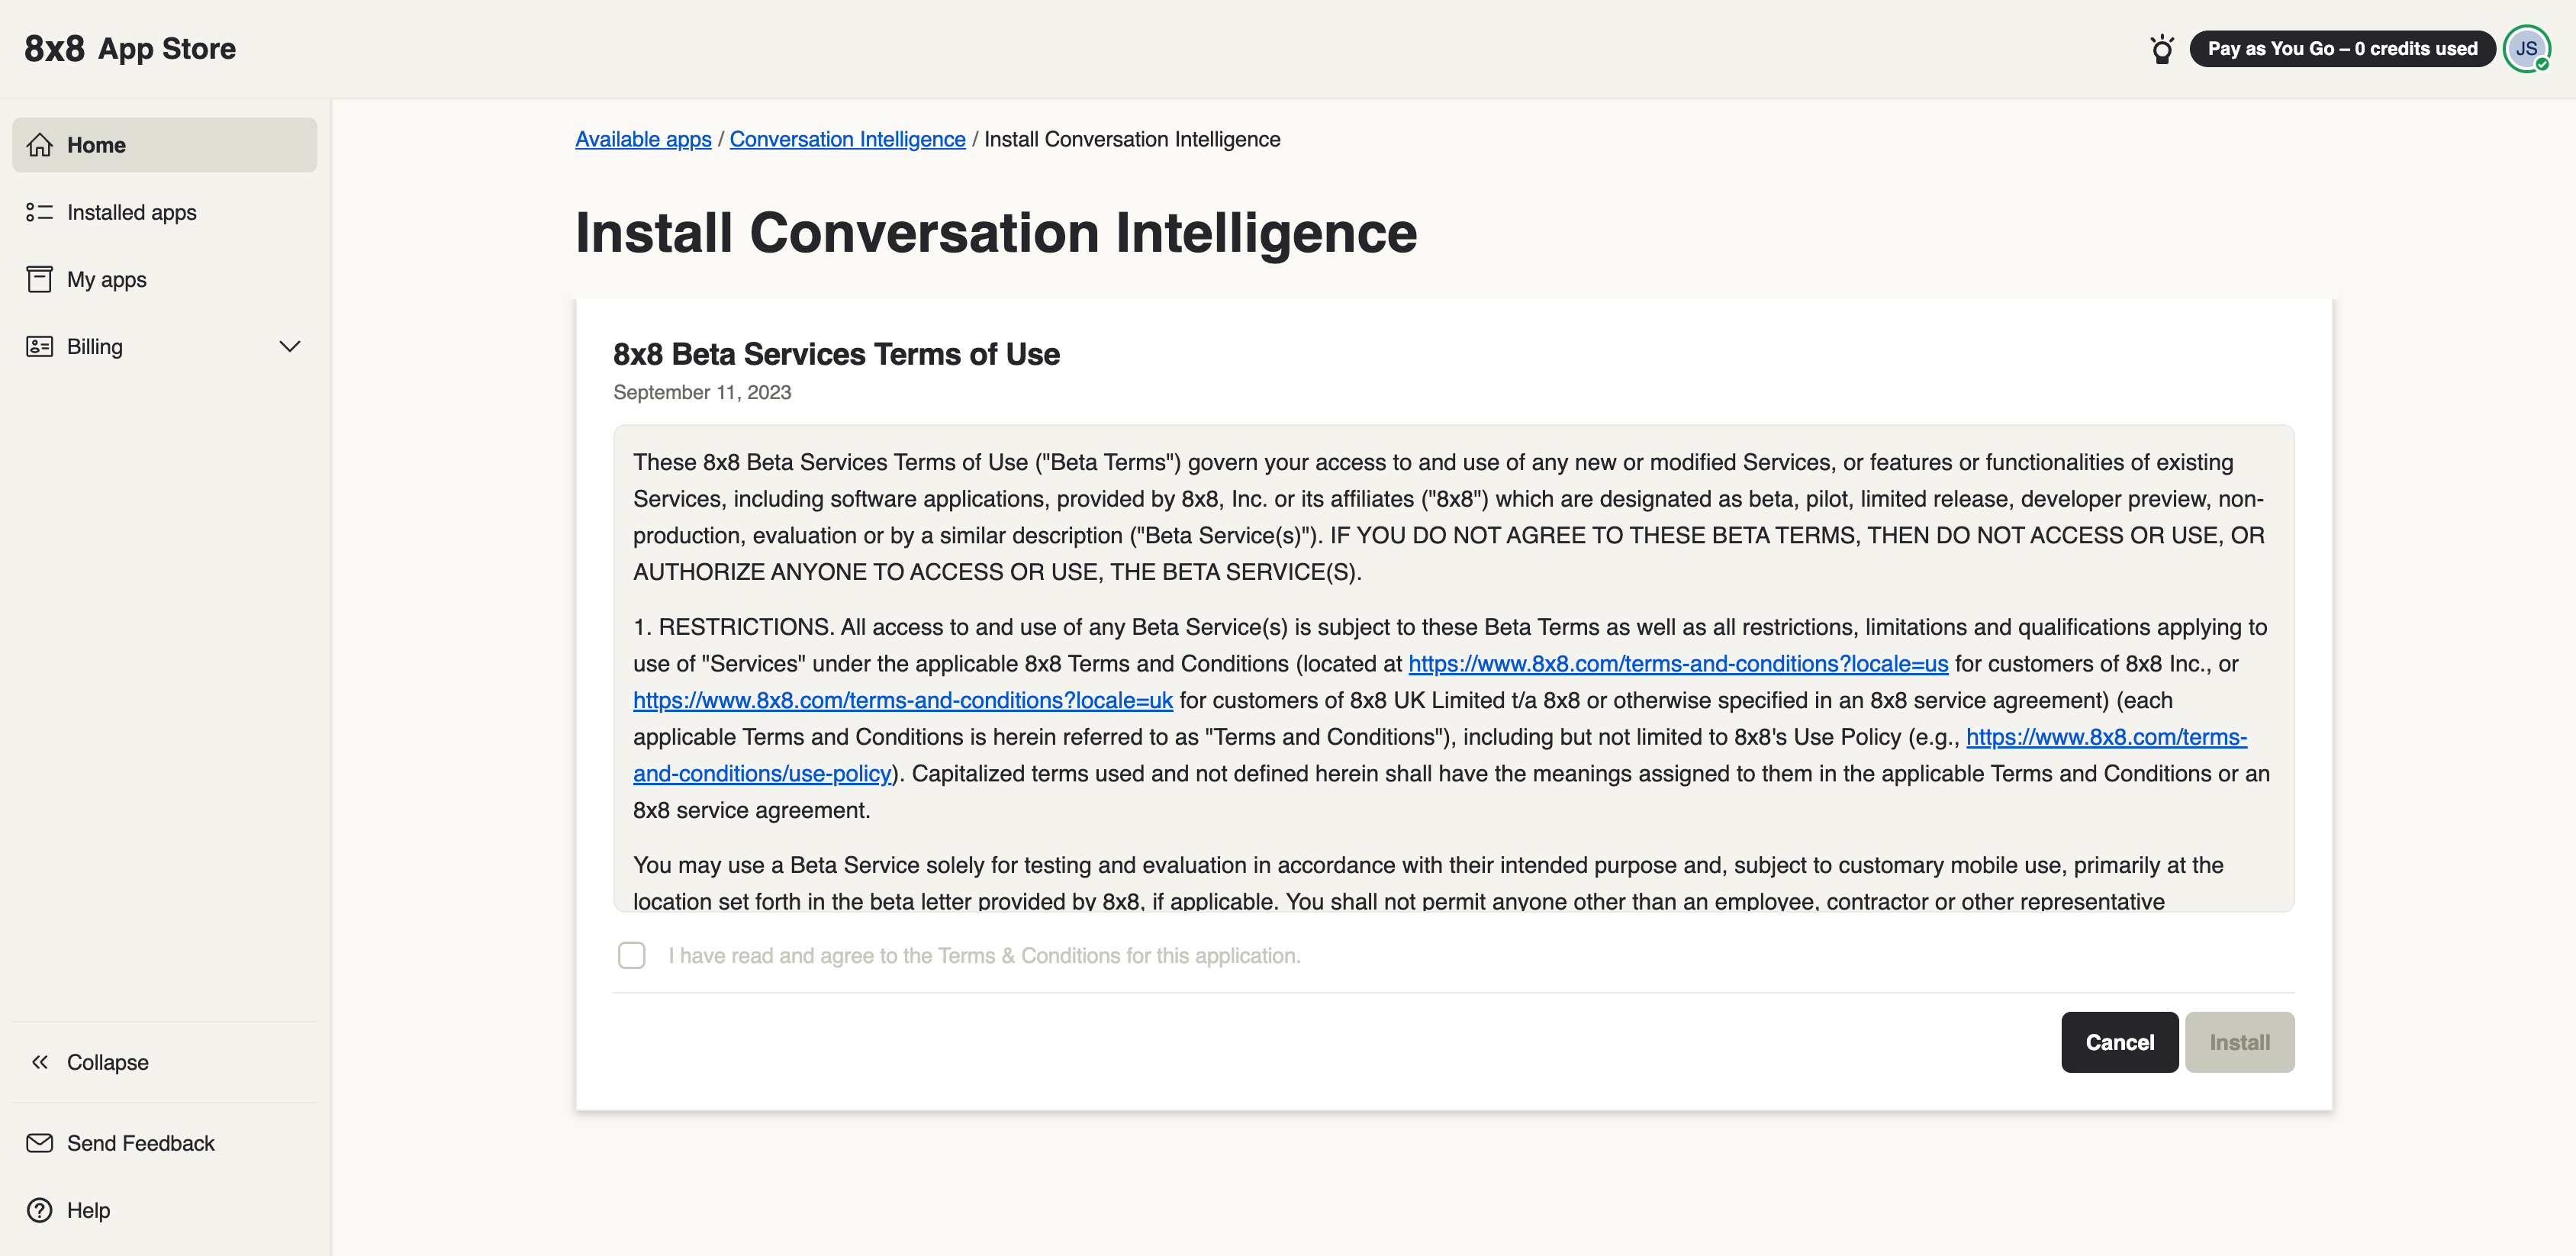Click the 8x8 App Store logo
Screen dimensions: 2576x1256
point(130,48)
